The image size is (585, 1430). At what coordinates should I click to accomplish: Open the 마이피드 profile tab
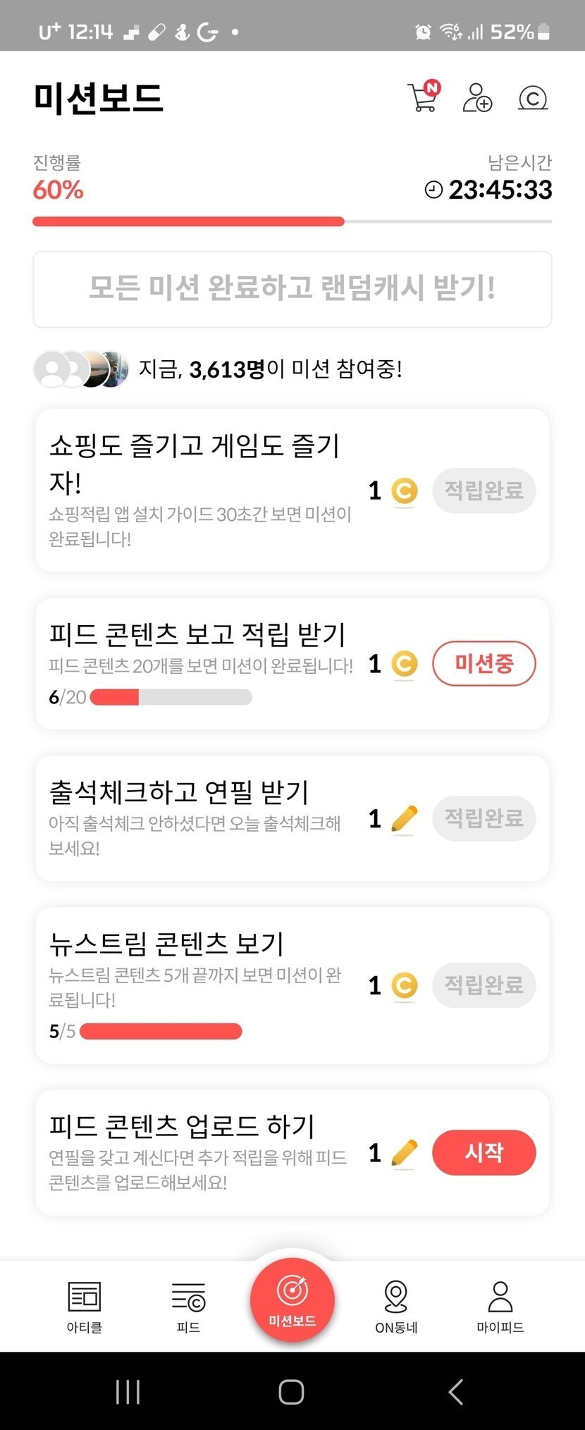pos(500,1307)
